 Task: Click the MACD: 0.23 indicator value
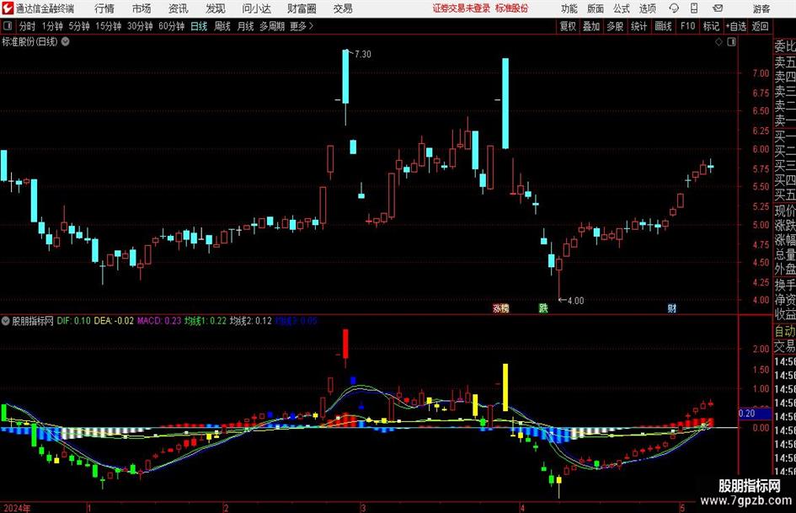click(x=159, y=321)
